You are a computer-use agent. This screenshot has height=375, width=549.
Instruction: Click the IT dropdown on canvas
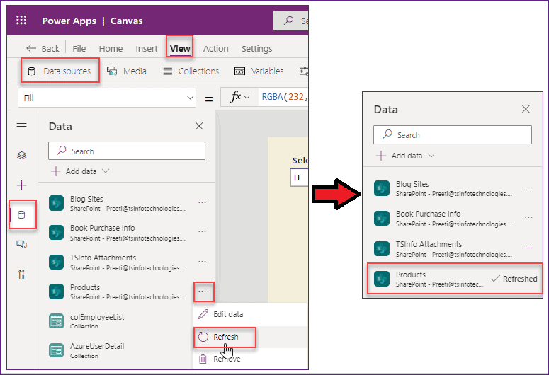299,178
